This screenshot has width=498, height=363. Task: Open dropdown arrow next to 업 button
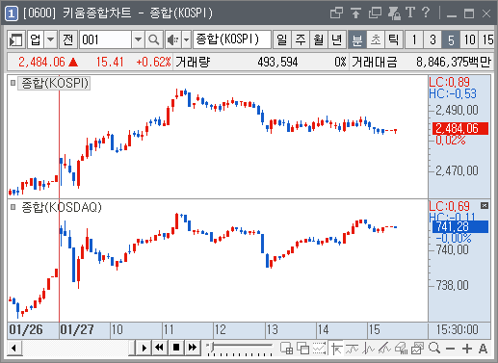coord(50,40)
